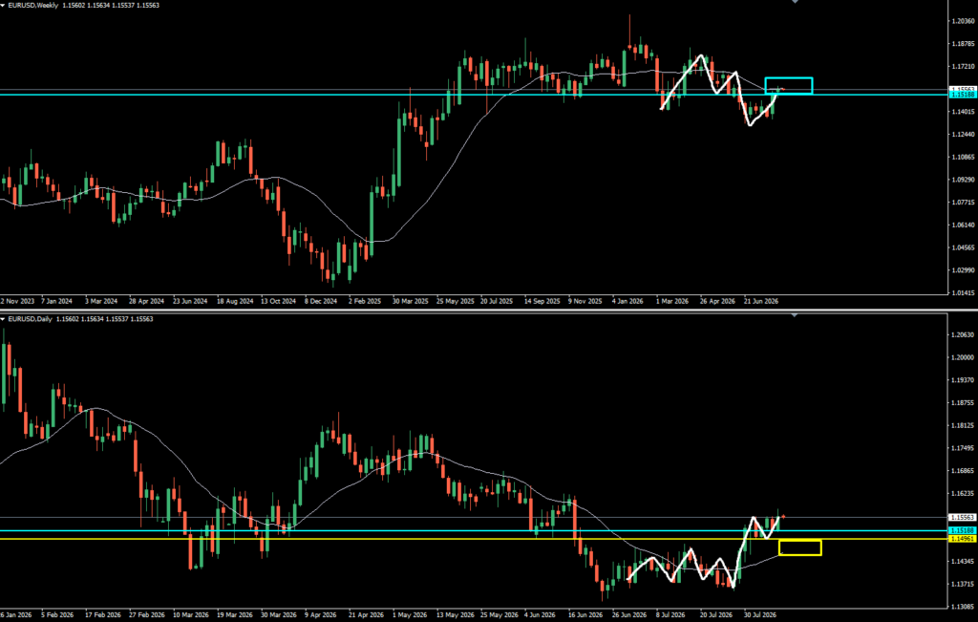978x622 pixels.
Task: Open the EURUSD,Daily chart title arrow
Action: tap(4, 319)
